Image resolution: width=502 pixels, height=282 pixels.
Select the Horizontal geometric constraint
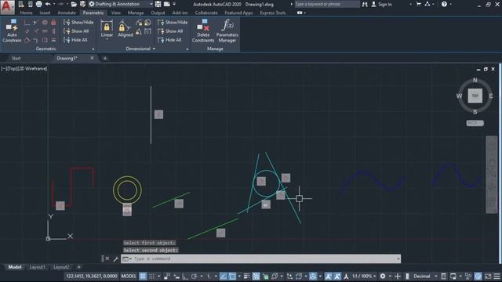45,31
